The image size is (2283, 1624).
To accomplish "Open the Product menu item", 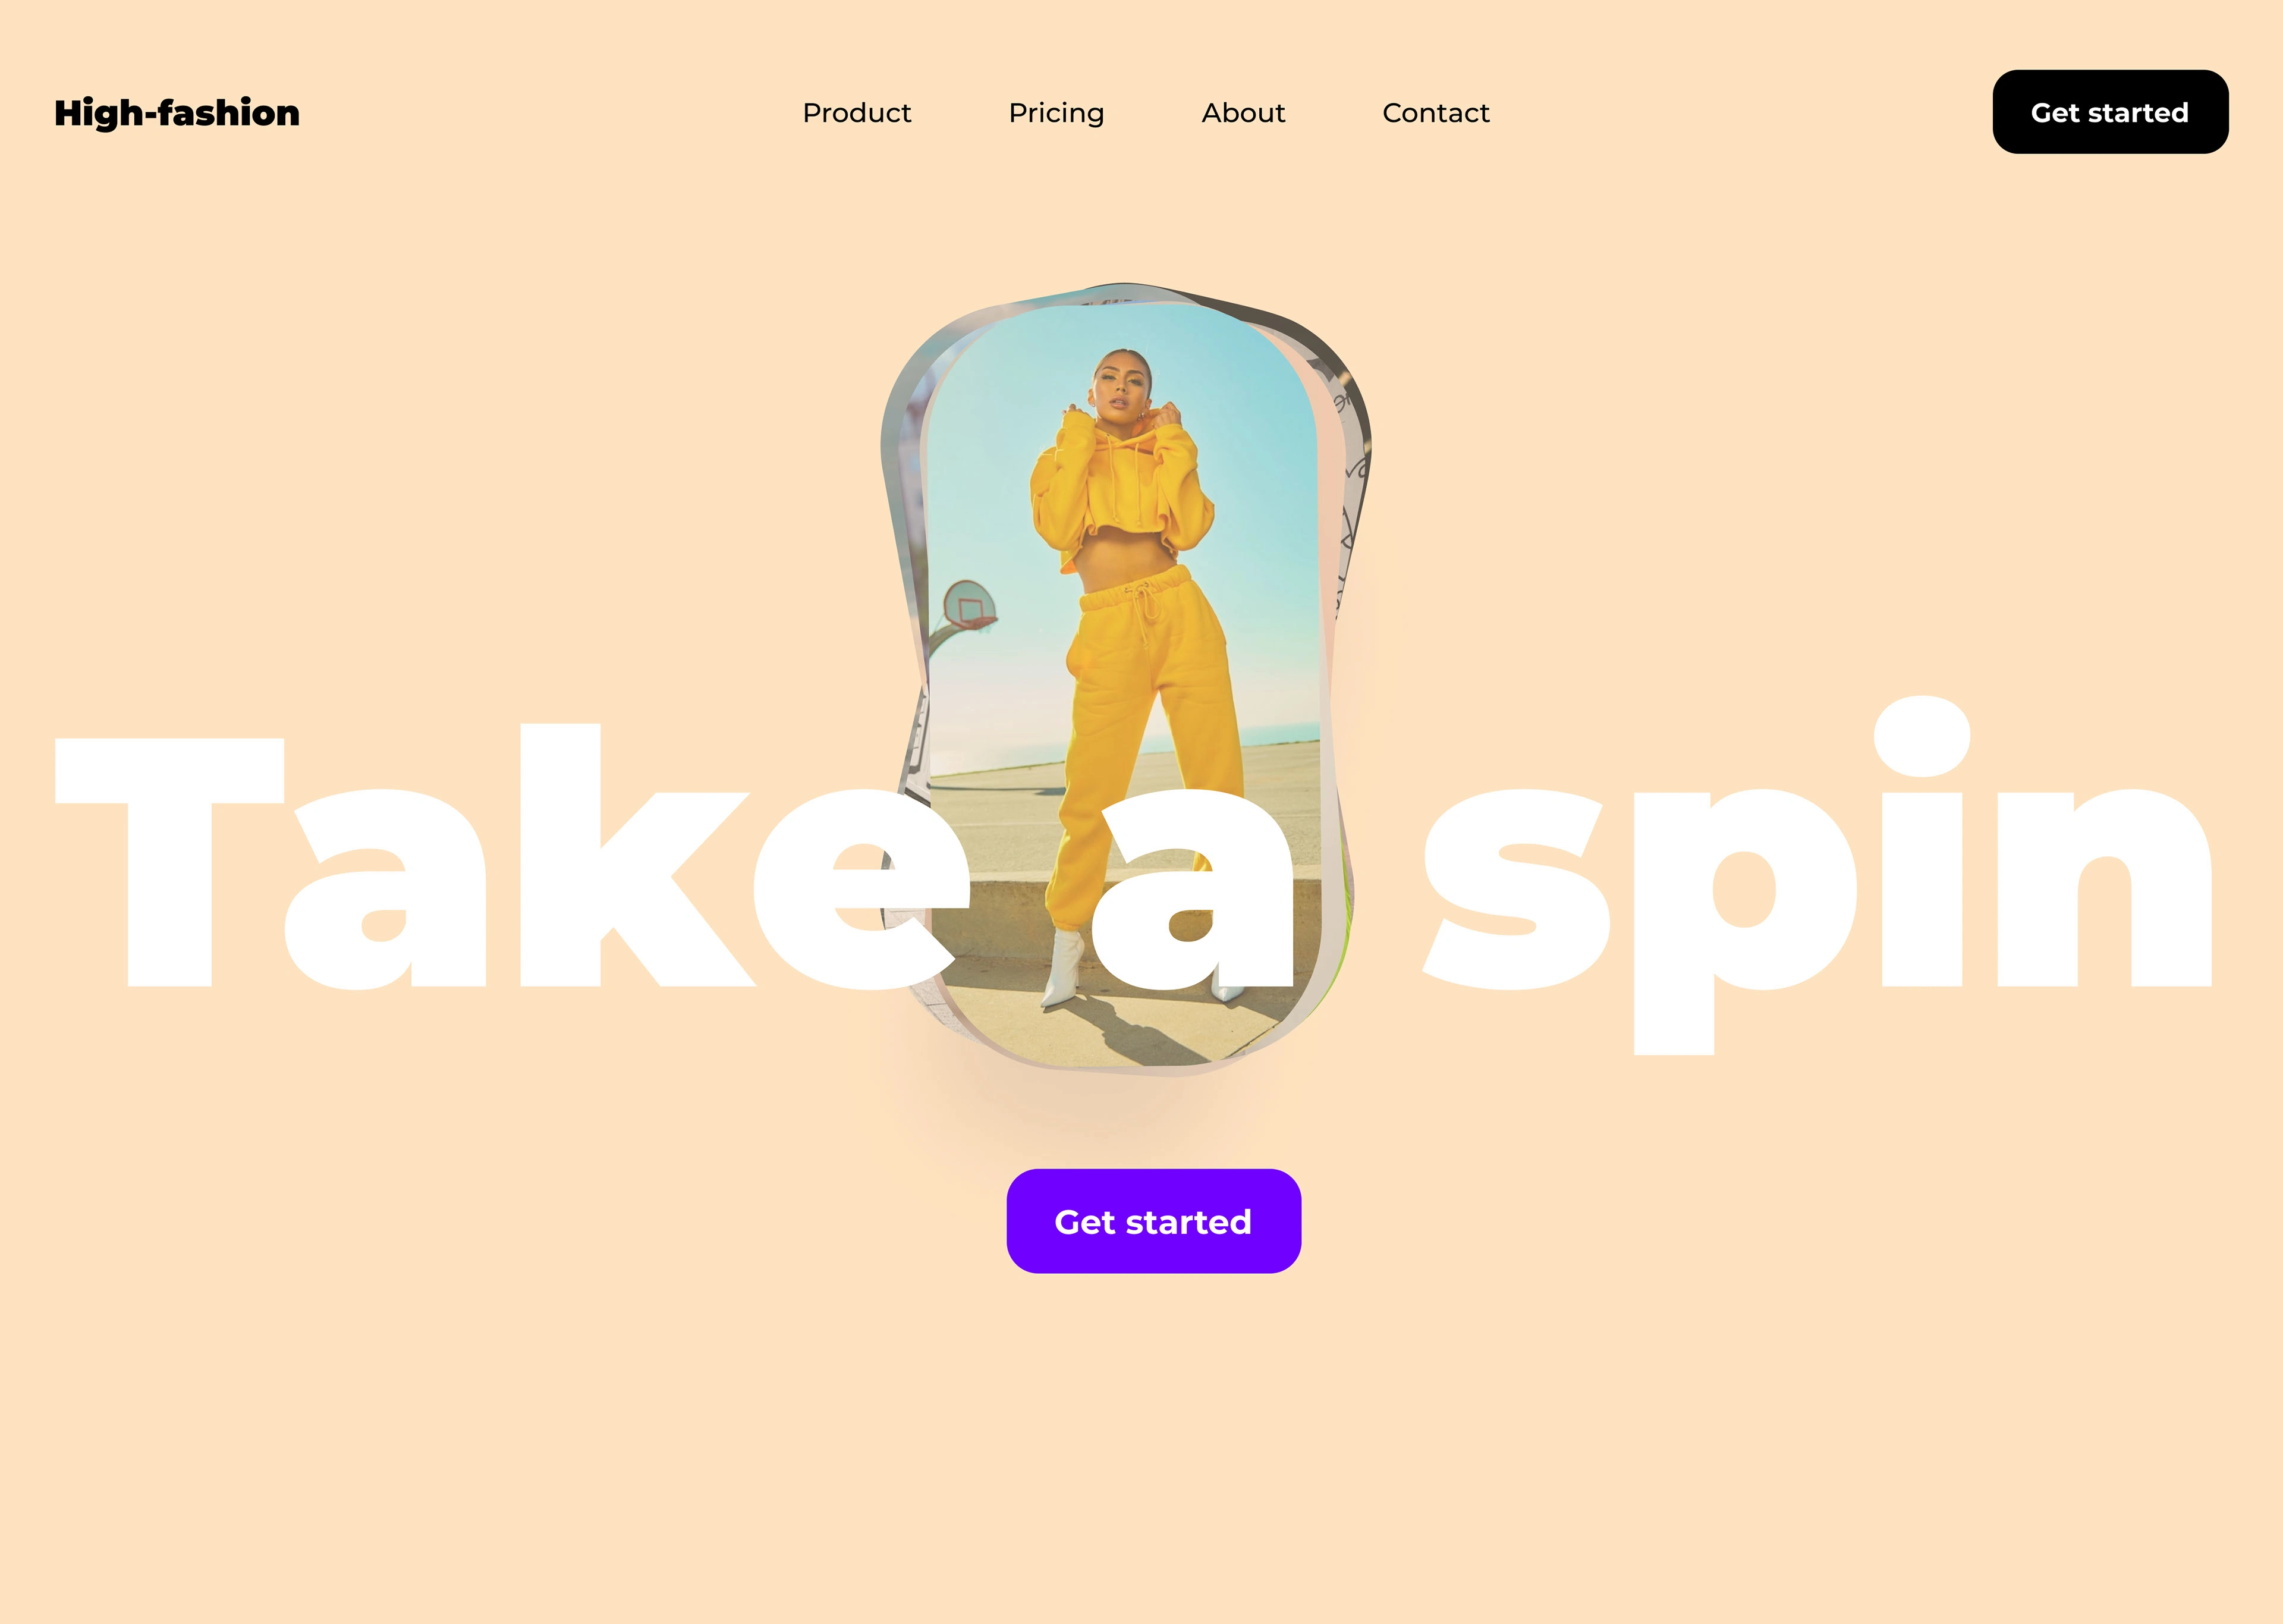I will click(857, 113).
